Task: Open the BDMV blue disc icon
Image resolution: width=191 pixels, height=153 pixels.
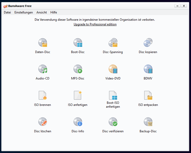Action: [x=148, y=69]
